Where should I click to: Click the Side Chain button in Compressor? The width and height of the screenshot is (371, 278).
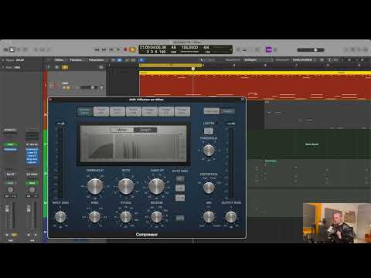coord(212,111)
